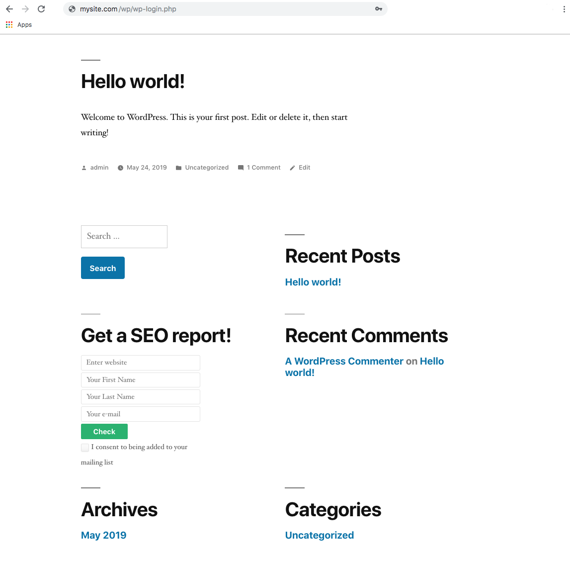The image size is (570, 561).
Task: Open Hello world! under Recent Posts
Action: (313, 282)
